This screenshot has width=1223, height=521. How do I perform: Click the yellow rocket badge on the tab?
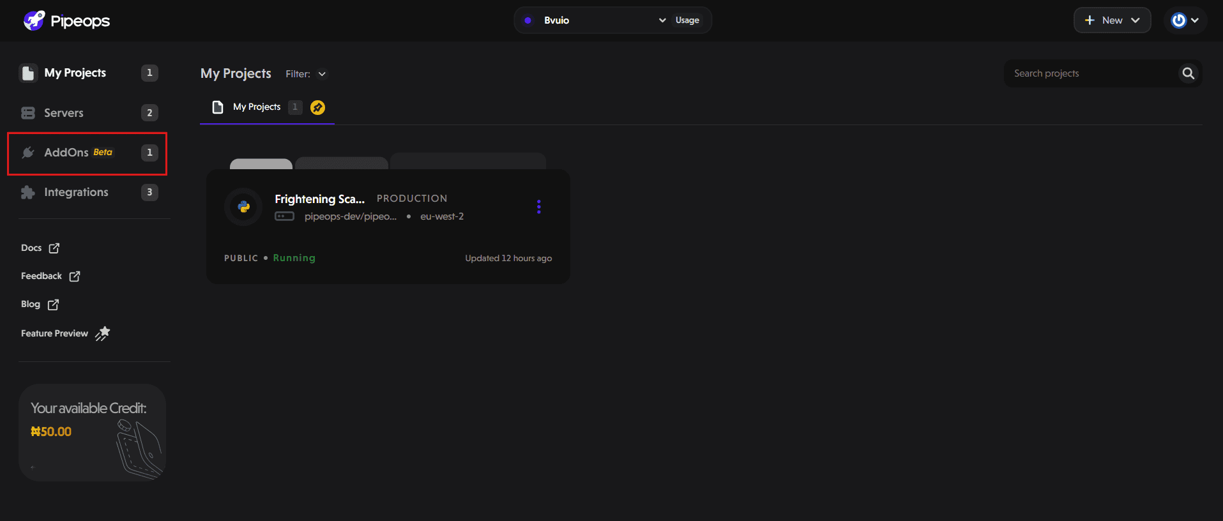[x=317, y=107]
